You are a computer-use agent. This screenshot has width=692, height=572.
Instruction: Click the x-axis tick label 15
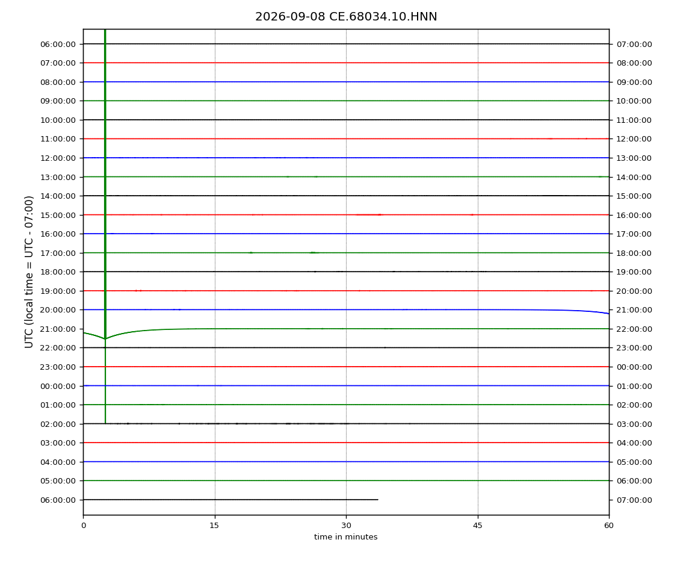point(214,526)
